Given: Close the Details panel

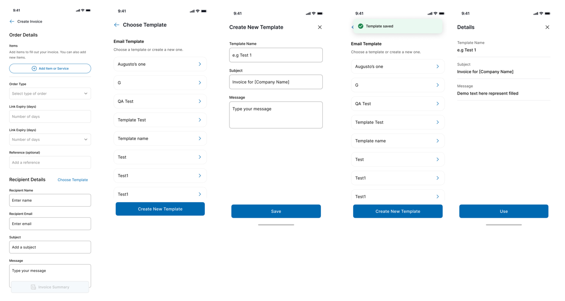Looking at the screenshot, I should click(547, 27).
